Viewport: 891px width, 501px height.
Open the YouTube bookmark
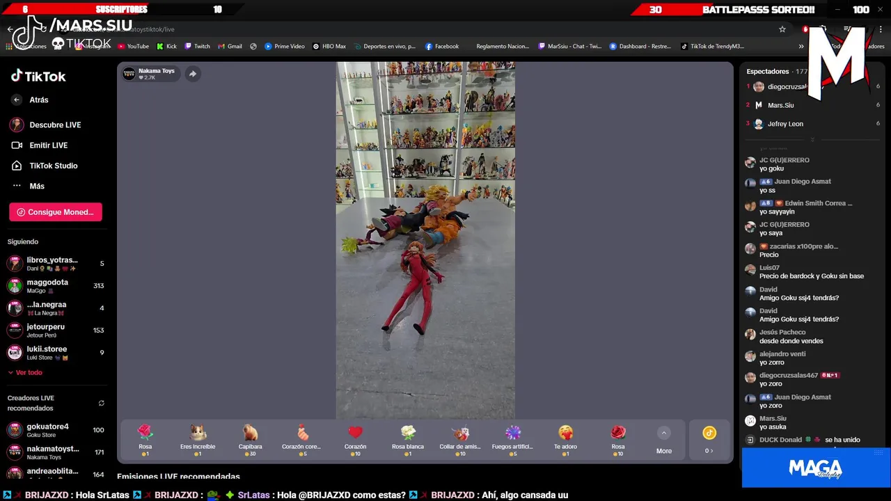(133, 47)
